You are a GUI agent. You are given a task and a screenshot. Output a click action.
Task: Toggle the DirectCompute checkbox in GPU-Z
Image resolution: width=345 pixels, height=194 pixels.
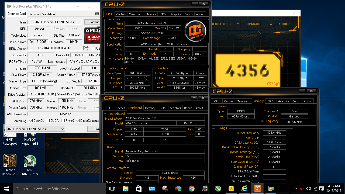[78, 121]
